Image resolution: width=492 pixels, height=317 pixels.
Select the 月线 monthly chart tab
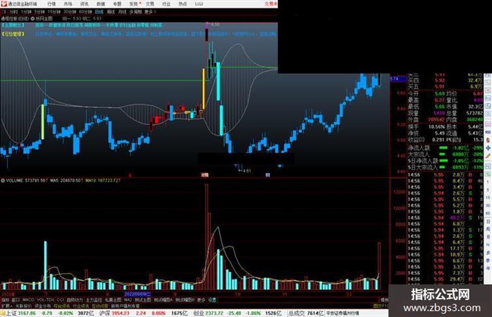click(122, 11)
